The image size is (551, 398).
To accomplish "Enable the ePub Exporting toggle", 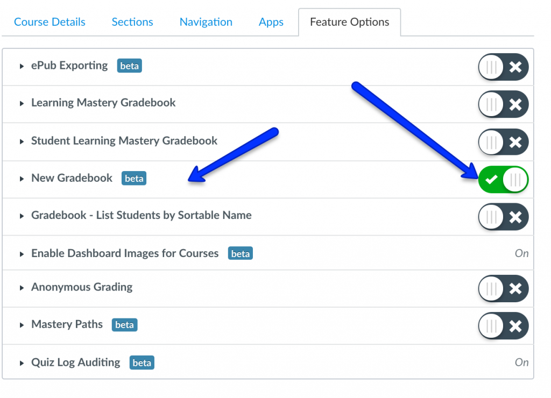I will 503,67.
